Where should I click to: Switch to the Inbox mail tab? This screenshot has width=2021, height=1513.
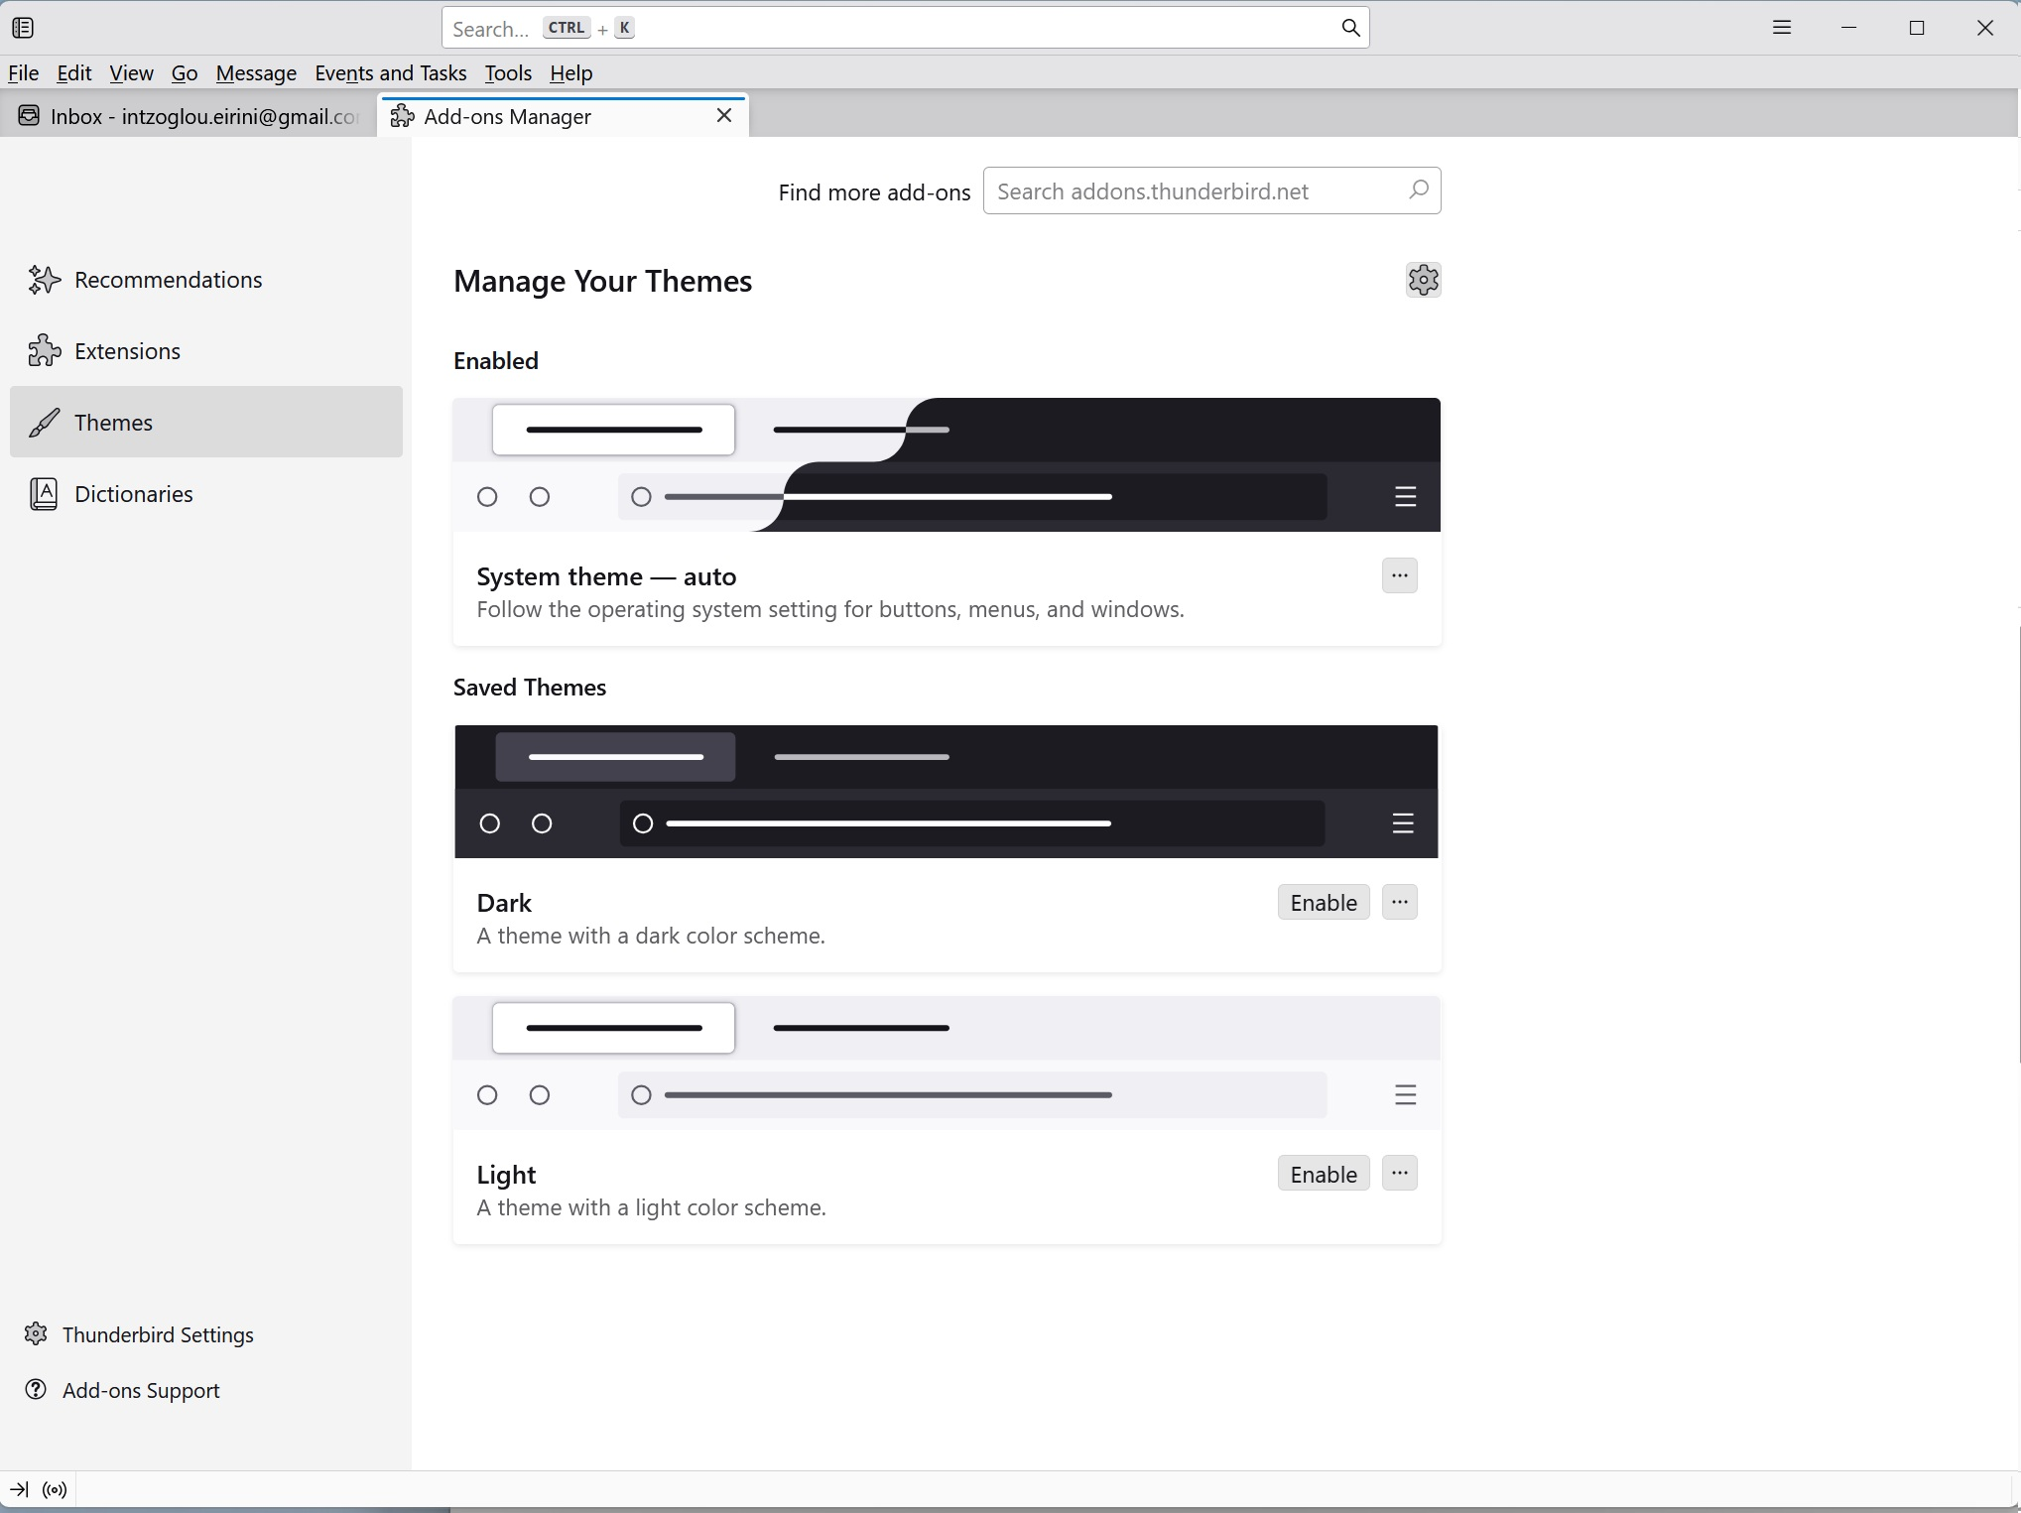click(189, 116)
